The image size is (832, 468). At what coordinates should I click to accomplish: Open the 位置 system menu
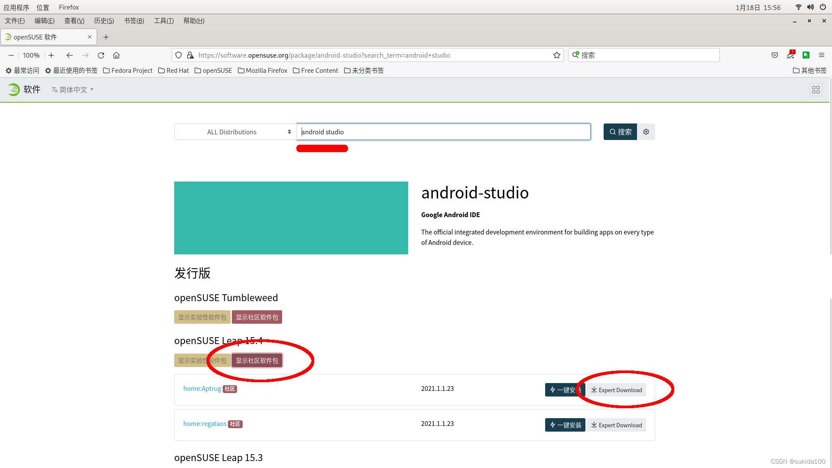[x=43, y=7]
